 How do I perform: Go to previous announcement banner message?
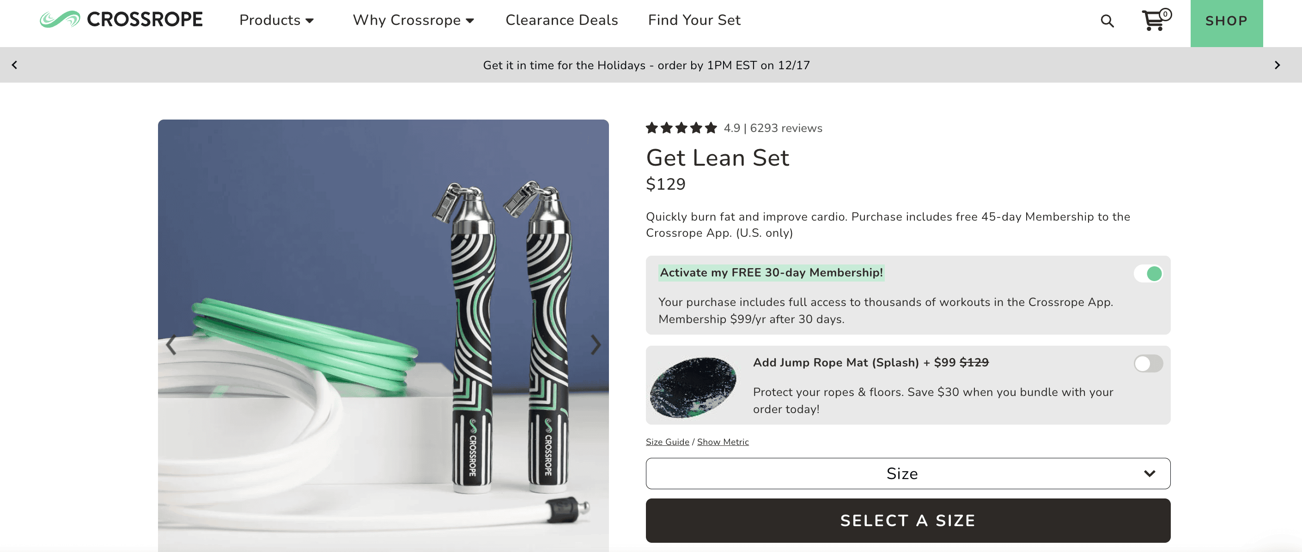point(15,65)
